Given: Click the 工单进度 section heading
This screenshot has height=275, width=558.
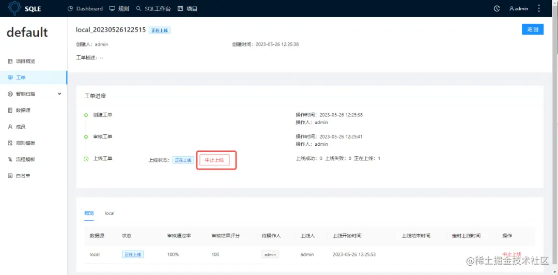Looking at the screenshot, I should click(x=95, y=96).
